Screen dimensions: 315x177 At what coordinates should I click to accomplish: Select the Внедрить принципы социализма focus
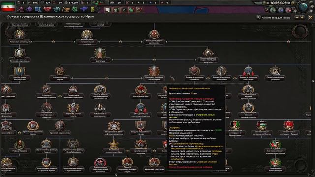click(x=248, y=73)
